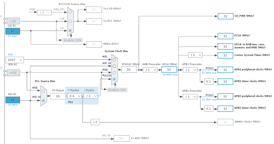274x144 pixels.
Task: Click the APB1 X 1 multiplier box
Action: (209, 82)
